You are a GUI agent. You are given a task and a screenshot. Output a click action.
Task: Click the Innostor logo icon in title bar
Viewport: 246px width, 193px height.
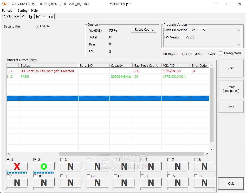(4, 4)
